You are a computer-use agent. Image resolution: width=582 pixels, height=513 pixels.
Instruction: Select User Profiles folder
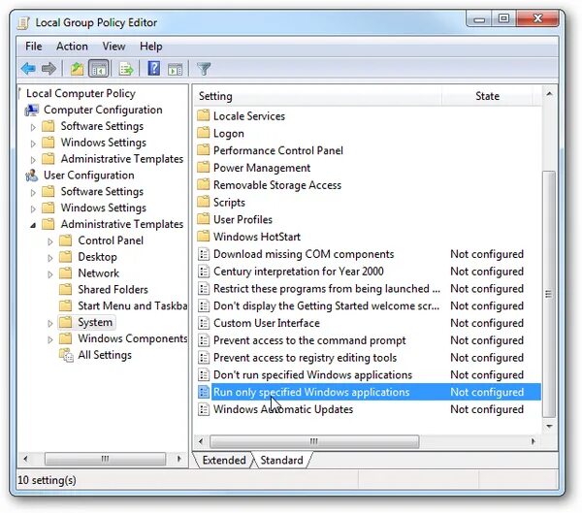point(242,219)
